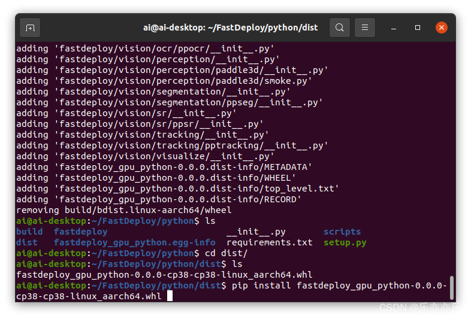Image resolution: width=471 pixels, height=319 pixels.
Task: Click the line adding vision/segmentation/__init__.py
Action: 153,92
